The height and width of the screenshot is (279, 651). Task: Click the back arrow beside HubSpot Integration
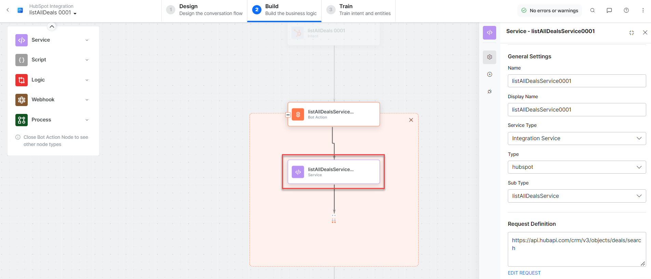(8, 10)
